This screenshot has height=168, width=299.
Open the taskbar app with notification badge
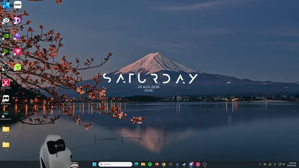click(191, 164)
